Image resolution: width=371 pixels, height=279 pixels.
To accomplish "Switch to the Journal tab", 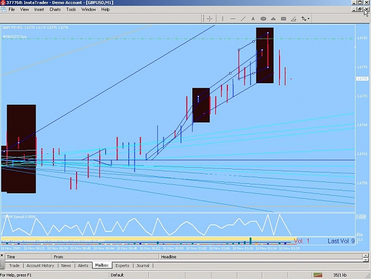I will click(142, 265).
